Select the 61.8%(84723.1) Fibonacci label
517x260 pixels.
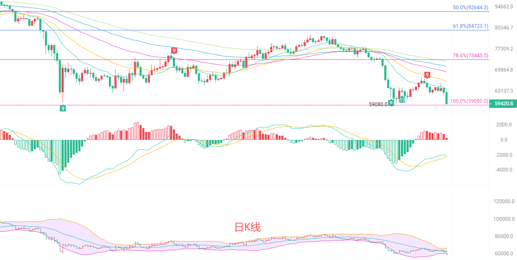[471, 26]
